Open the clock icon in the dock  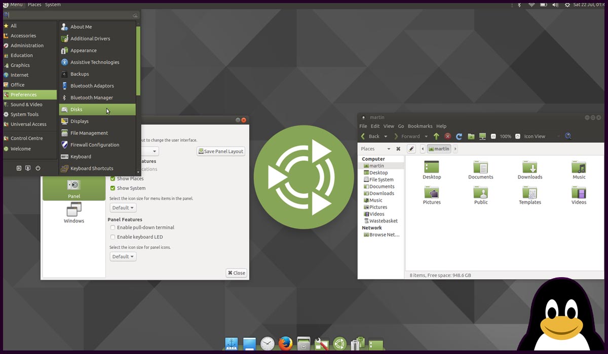[267, 344]
